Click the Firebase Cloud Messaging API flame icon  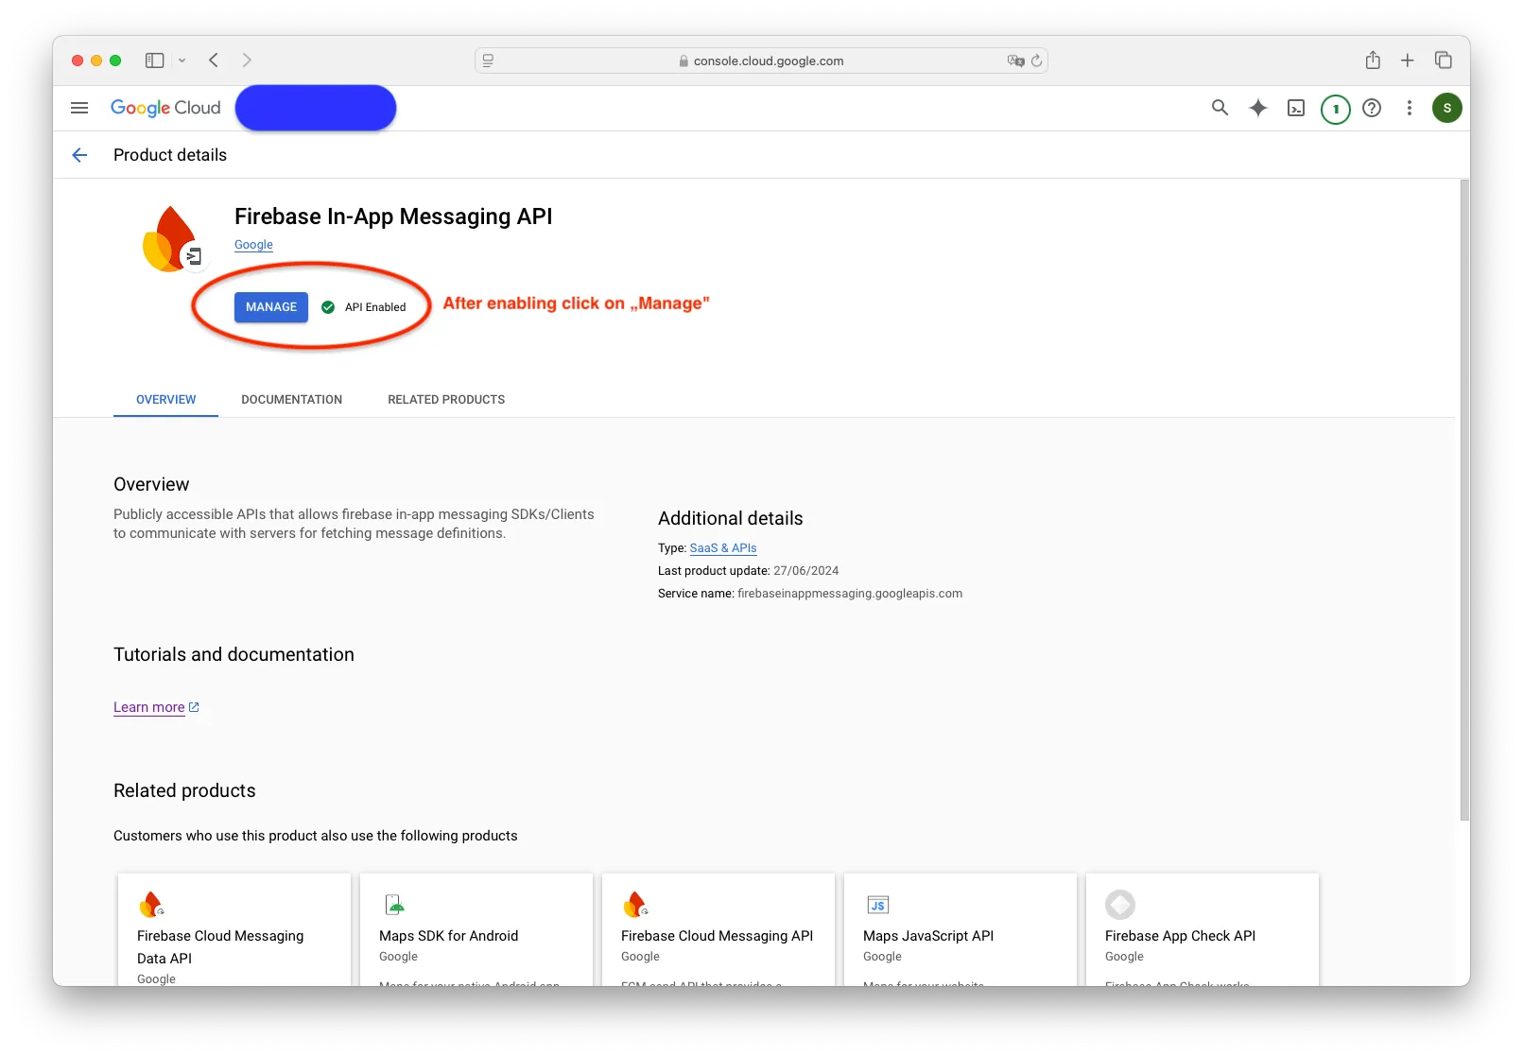coord(635,905)
